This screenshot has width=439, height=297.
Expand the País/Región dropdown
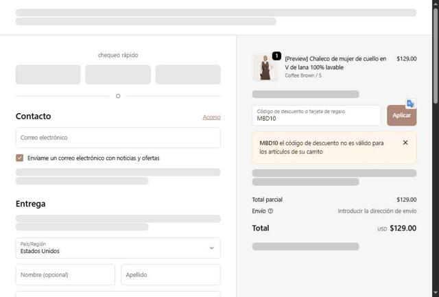118,248
